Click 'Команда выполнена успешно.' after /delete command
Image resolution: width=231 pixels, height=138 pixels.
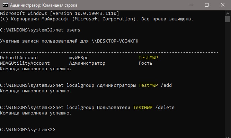[x=36, y=113]
